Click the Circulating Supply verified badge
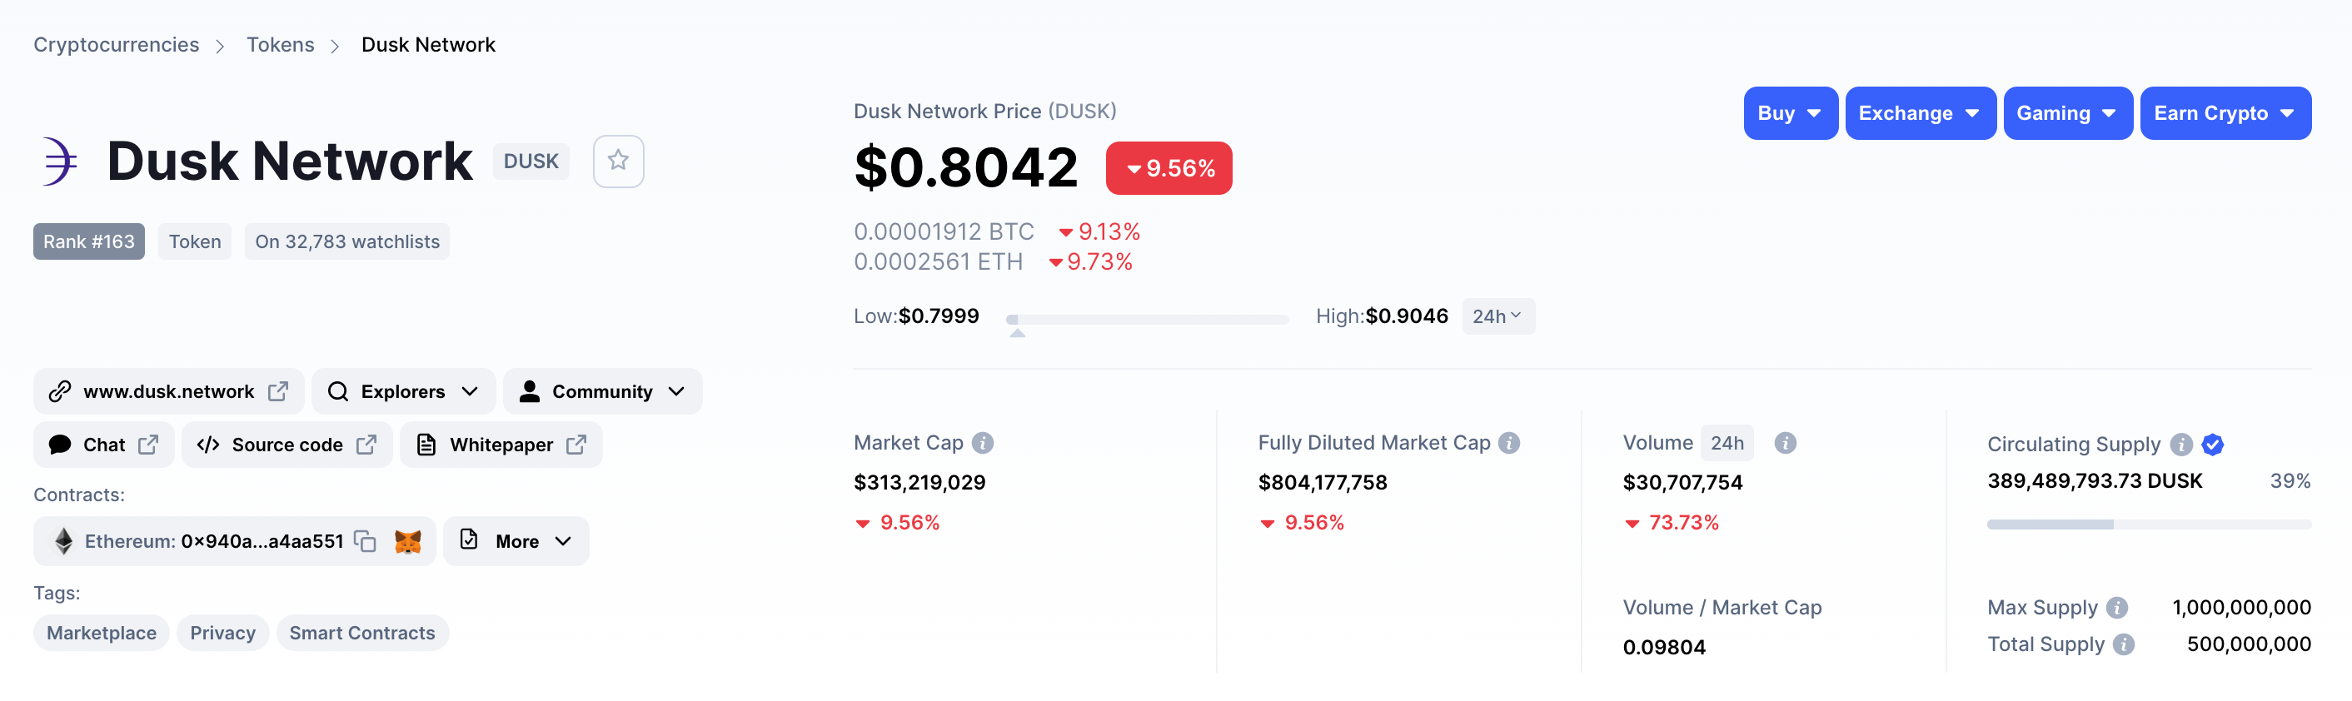 coord(2212,445)
